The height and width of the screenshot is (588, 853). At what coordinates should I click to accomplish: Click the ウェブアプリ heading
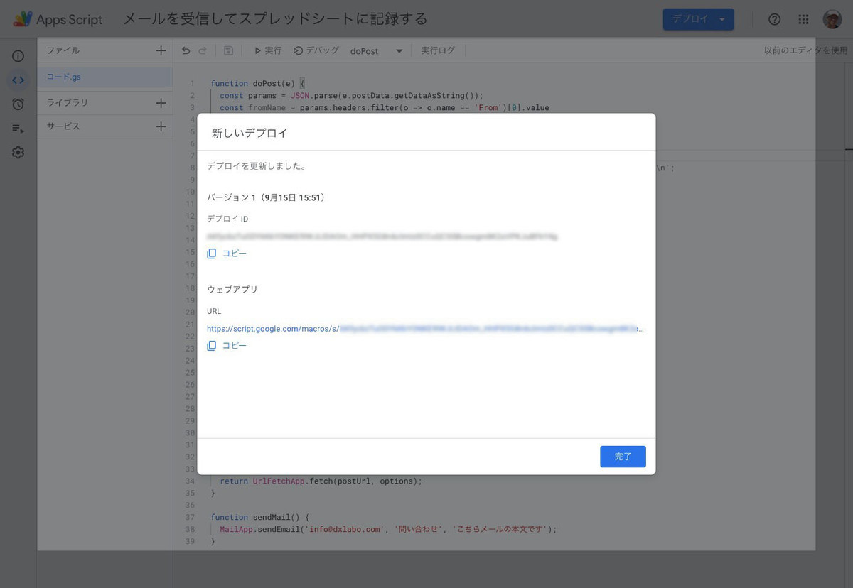(232, 290)
